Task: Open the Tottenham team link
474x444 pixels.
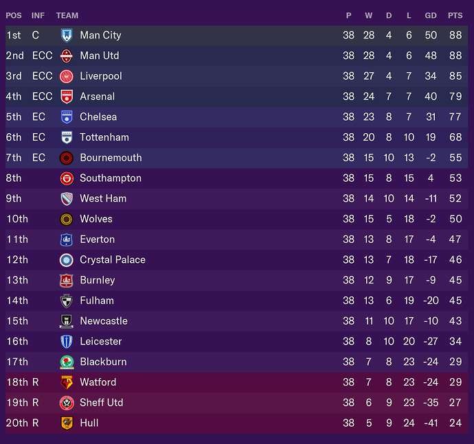Action: tap(104, 137)
